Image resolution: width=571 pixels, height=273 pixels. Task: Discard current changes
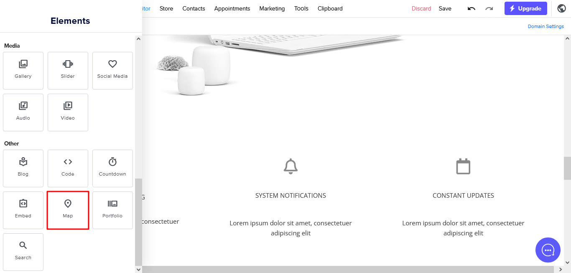pos(421,8)
